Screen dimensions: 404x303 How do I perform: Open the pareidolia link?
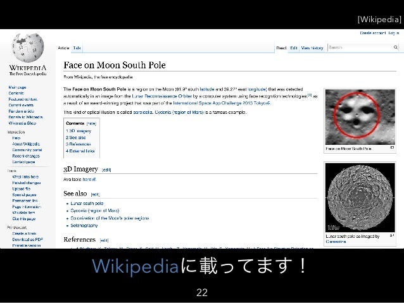coord(142,112)
